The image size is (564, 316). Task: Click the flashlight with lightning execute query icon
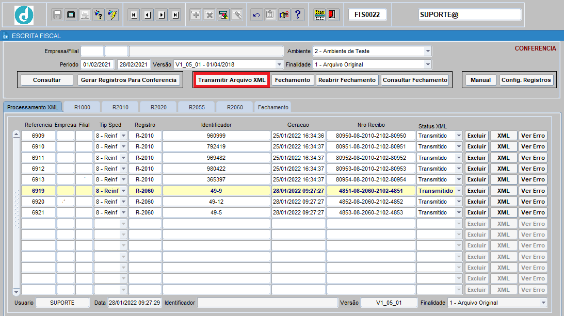pyautogui.click(x=112, y=15)
